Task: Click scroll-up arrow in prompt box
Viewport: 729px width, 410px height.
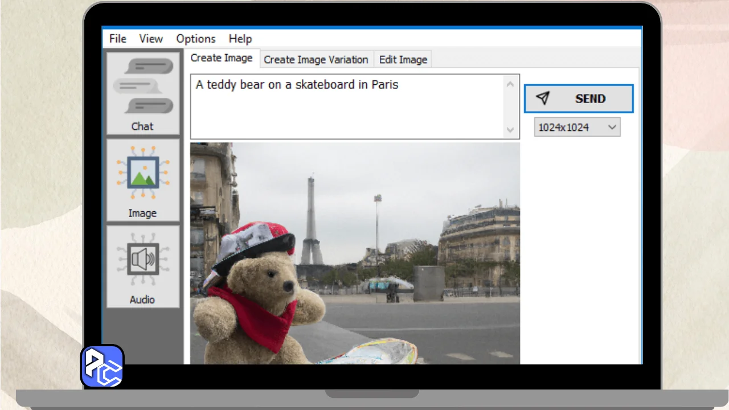Action: [510, 84]
